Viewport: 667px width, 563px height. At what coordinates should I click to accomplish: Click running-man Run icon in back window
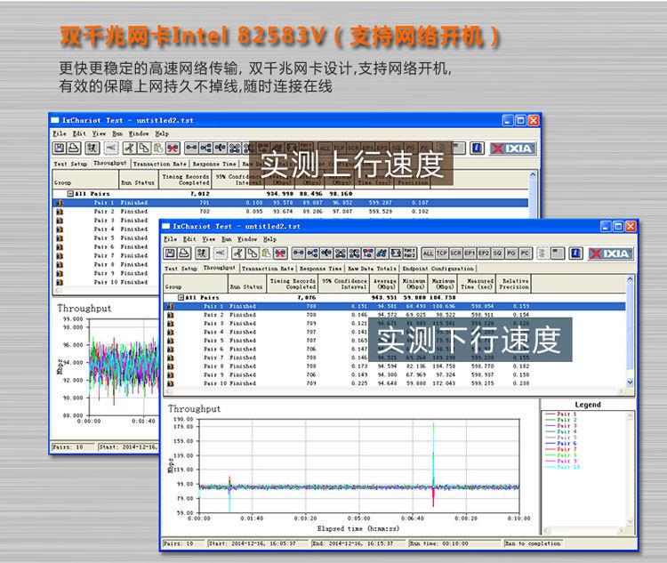tap(92, 148)
